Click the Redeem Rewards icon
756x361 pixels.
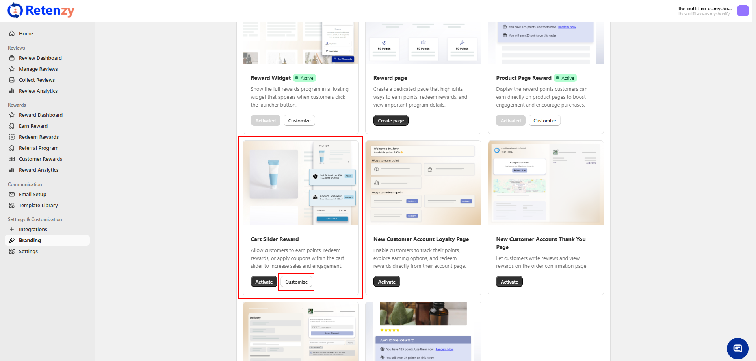[x=12, y=137]
